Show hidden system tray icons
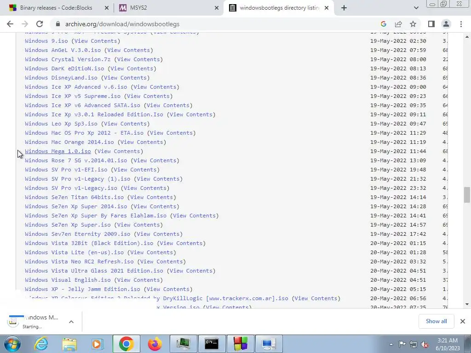 click(391, 344)
